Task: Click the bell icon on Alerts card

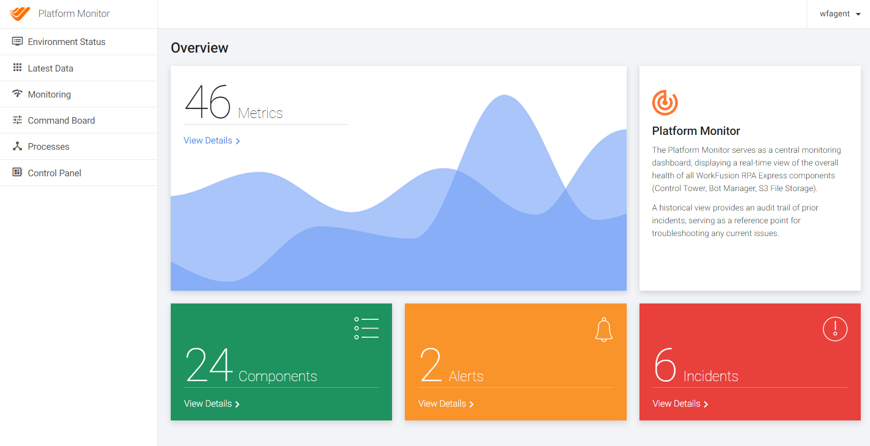Action: (x=604, y=330)
